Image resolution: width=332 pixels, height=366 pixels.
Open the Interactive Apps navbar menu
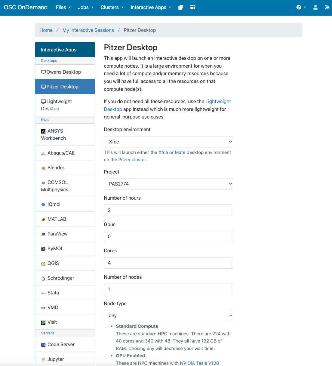coord(151,7)
